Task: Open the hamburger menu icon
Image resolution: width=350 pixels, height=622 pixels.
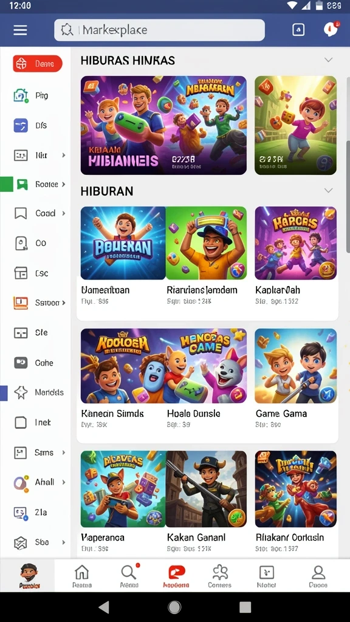Action: (20, 30)
